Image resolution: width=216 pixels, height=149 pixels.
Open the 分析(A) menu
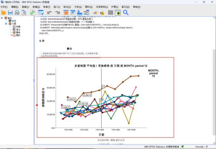(78, 7)
